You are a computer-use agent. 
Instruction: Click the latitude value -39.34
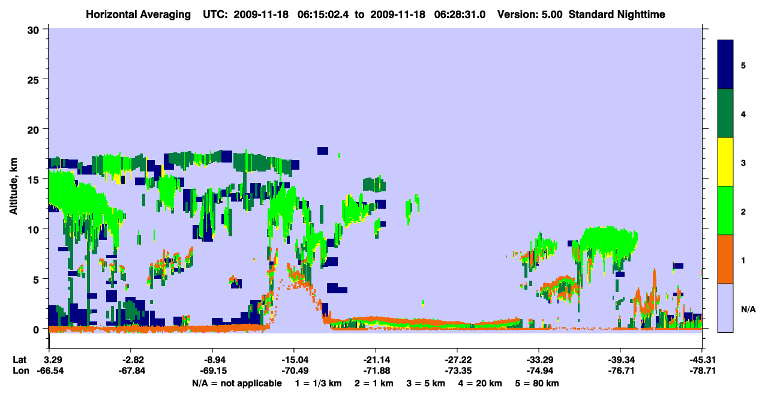[x=620, y=359]
